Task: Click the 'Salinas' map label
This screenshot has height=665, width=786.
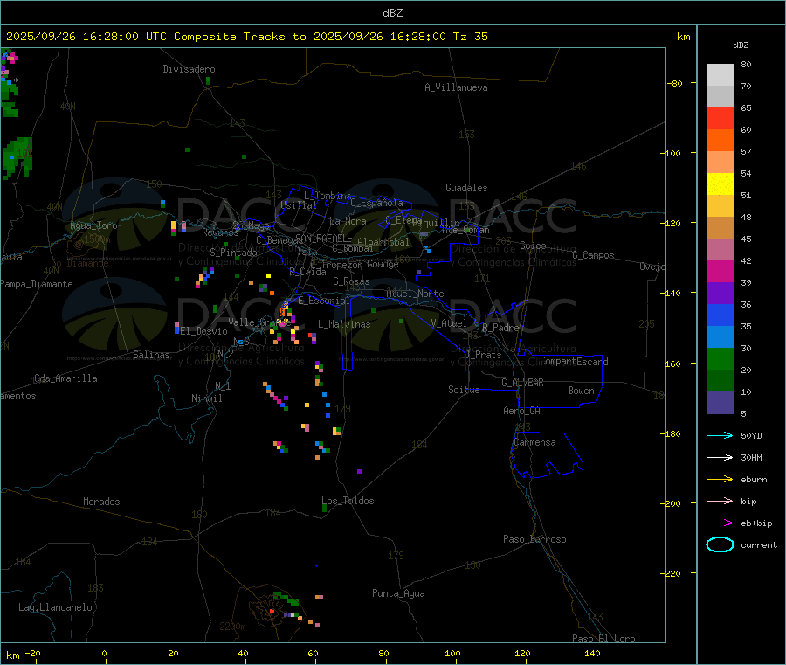Action: click(151, 355)
